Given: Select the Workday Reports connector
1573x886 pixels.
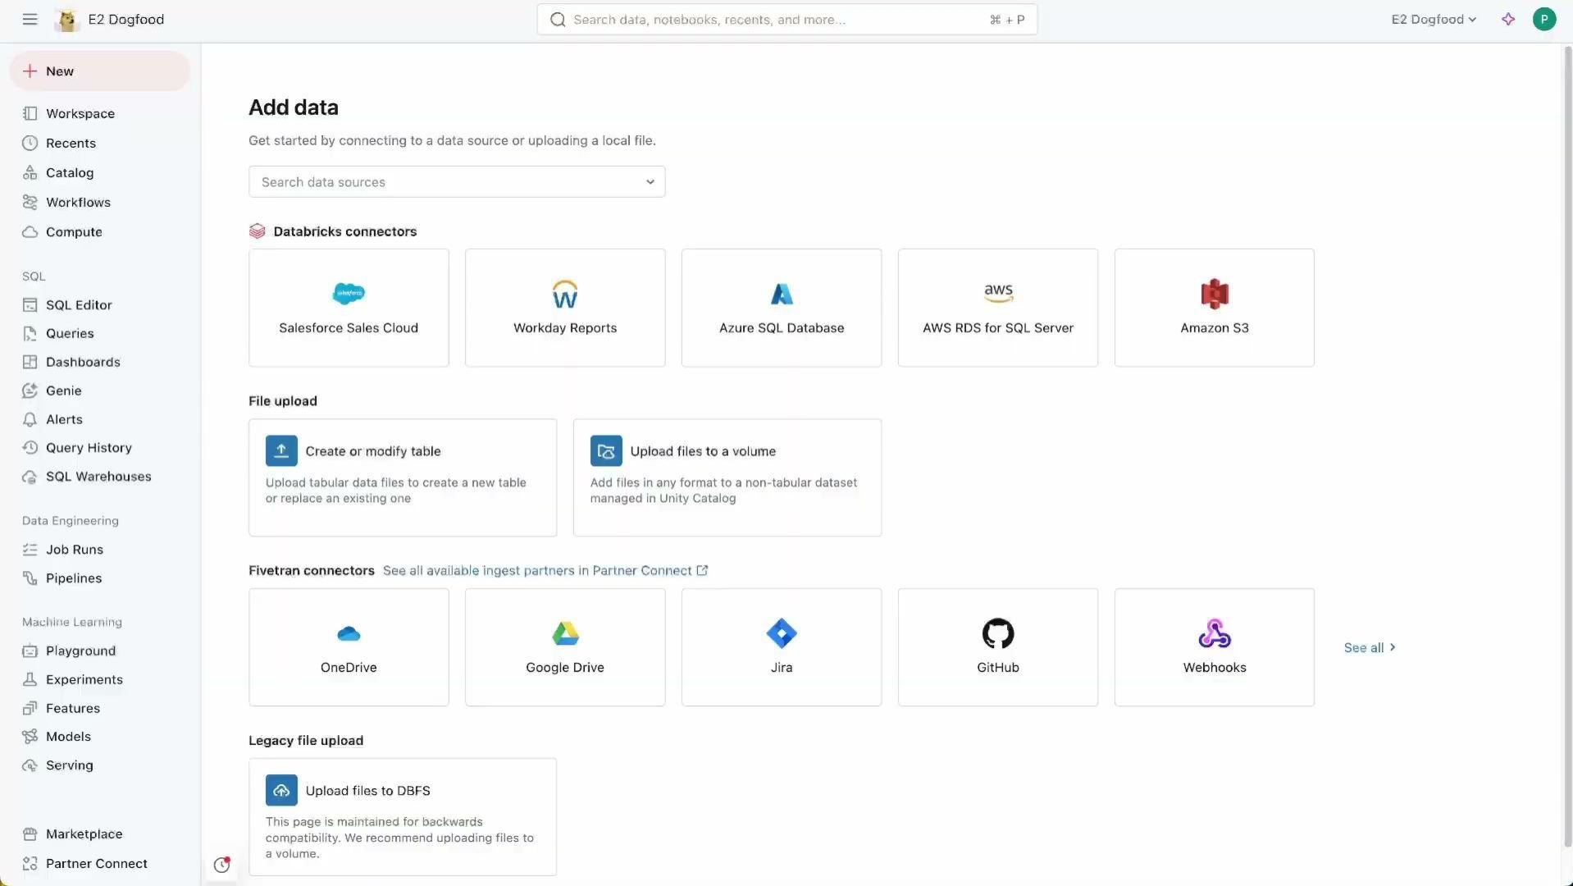Looking at the screenshot, I should [x=565, y=308].
